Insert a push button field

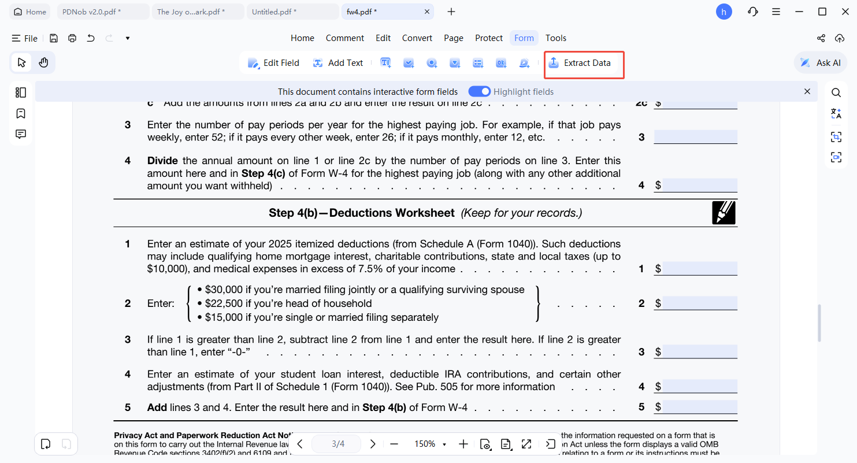tap(501, 62)
